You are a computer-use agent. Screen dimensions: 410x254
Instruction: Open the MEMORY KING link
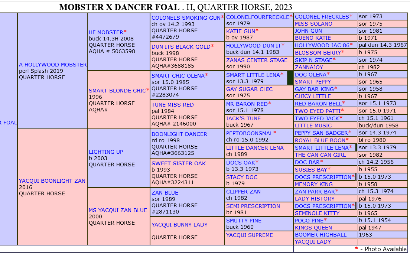pos(314,184)
